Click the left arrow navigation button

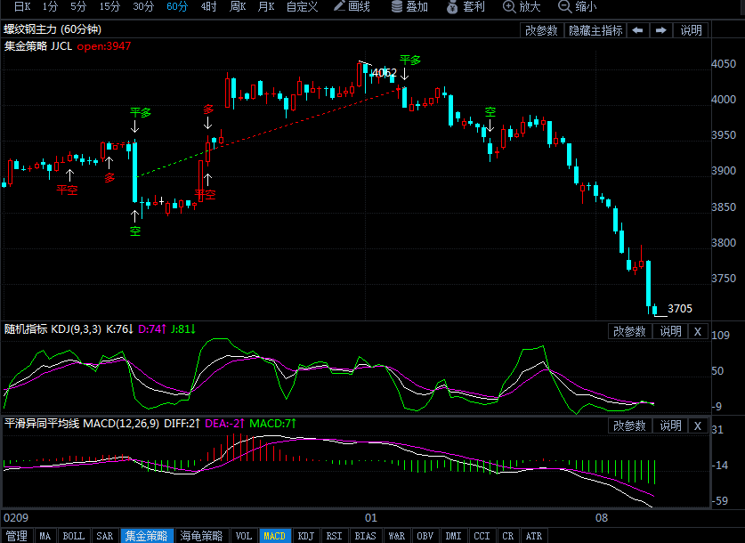pyautogui.click(x=638, y=30)
